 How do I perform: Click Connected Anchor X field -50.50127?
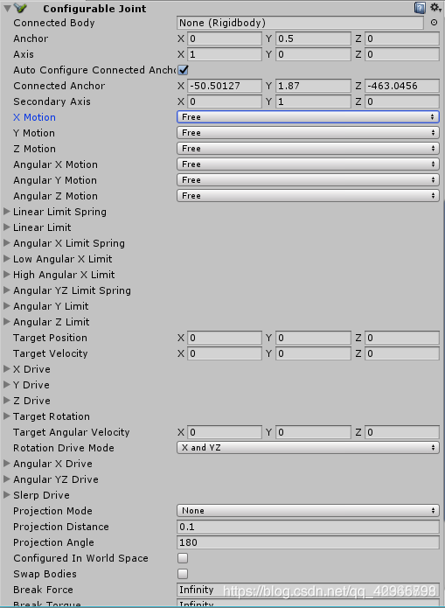(x=225, y=86)
